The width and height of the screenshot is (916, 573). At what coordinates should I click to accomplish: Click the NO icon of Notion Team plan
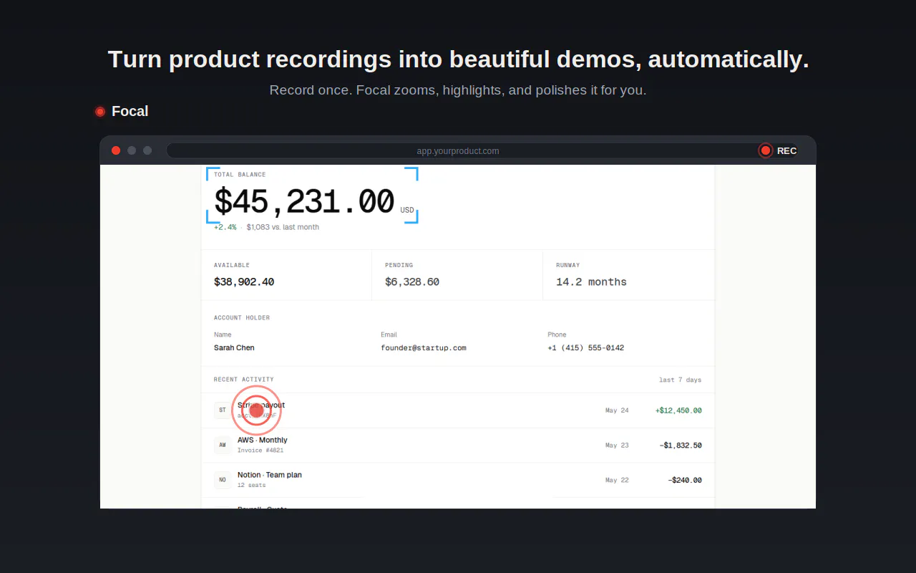pos(223,480)
